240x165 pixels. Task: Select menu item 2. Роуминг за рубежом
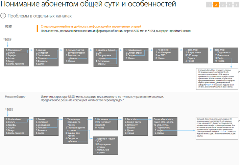click(x=73, y=57)
